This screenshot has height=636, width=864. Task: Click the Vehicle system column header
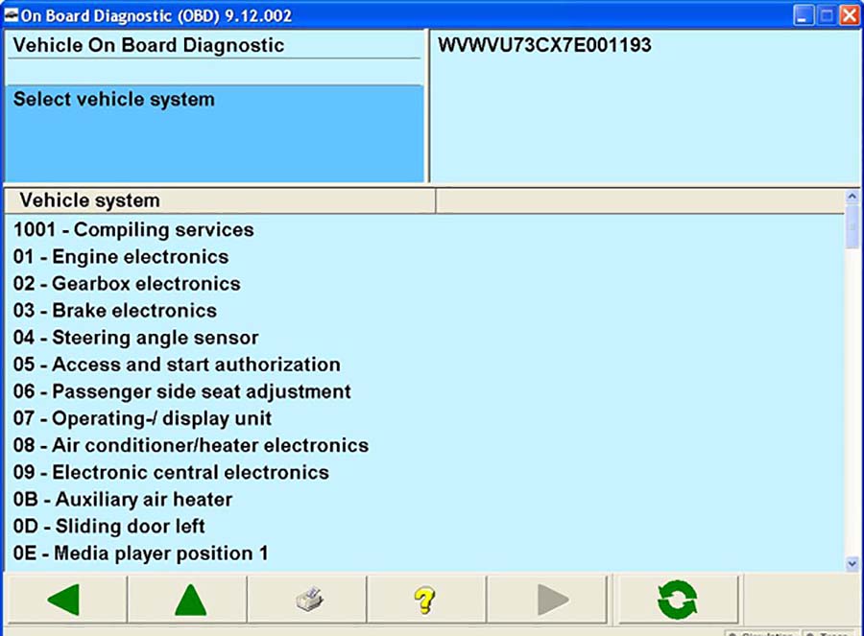coord(221,200)
